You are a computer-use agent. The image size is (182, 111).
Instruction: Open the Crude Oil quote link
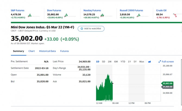[x=161, y=10]
